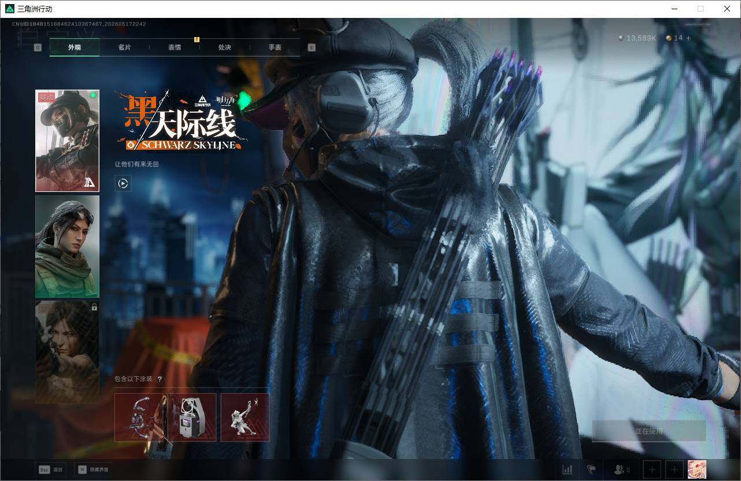Switch to the 外观 tab
Screen dimensions: 741x481
(75, 47)
